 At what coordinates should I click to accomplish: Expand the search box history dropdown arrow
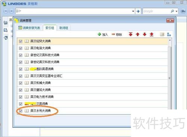point(133,11)
